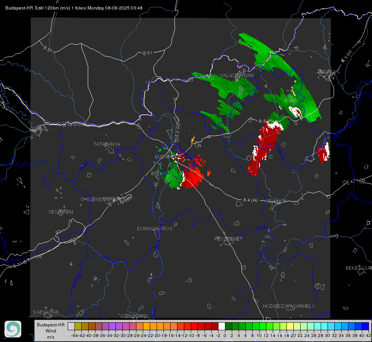Click the KECSKEMÉT city label
The height and width of the screenshot is (342, 372).
[x=228, y=239]
